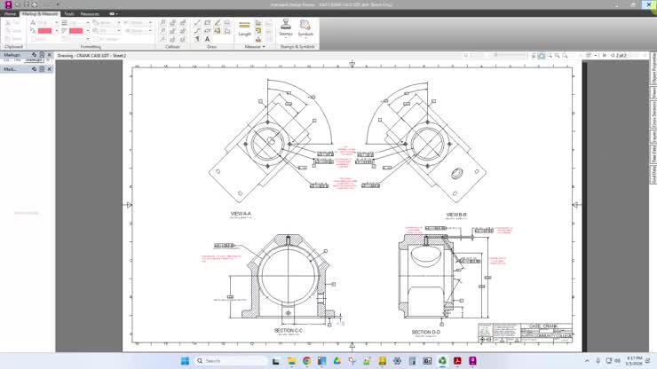
Task: Close the Markups panel
Action: point(50,55)
